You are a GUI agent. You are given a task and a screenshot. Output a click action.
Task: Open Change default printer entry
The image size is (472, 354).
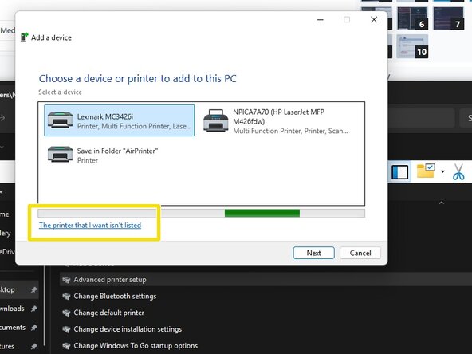pyautogui.click(x=109, y=313)
